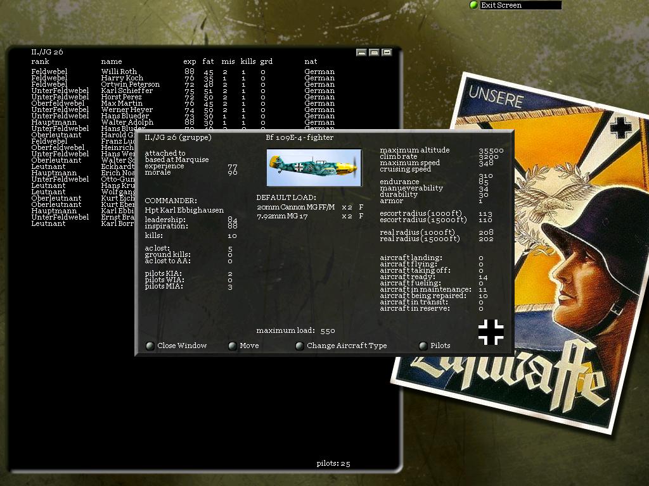Sort pilot list by exp column header
Viewport: 649px width, 486px height.
click(x=190, y=61)
